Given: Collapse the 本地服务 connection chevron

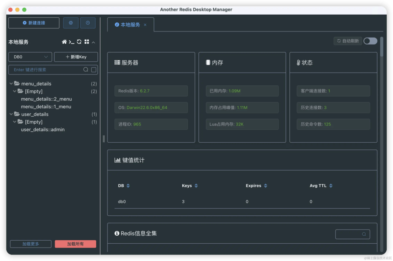Looking at the screenshot, I should pos(94,42).
